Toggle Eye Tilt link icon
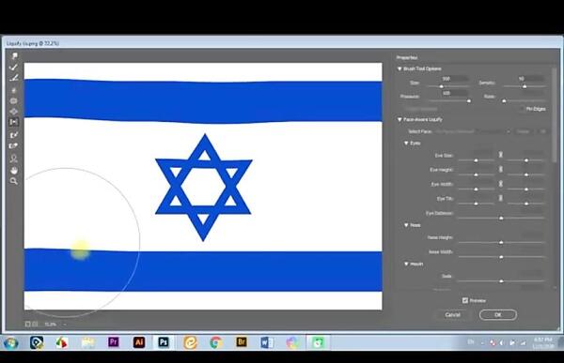 click(501, 198)
